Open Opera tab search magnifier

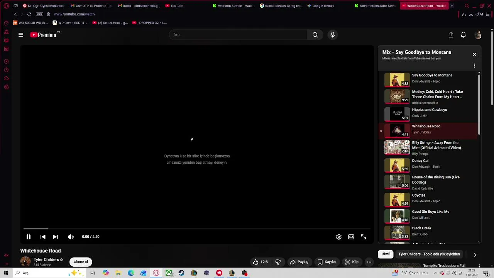467,6
